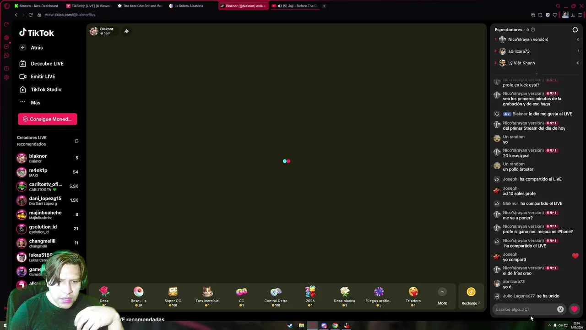Switch to Stream - Kick Dashboard tab

point(37,6)
